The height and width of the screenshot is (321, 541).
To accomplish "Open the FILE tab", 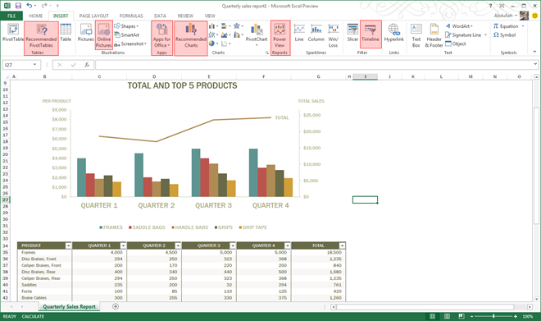I will [x=11, y=16].
